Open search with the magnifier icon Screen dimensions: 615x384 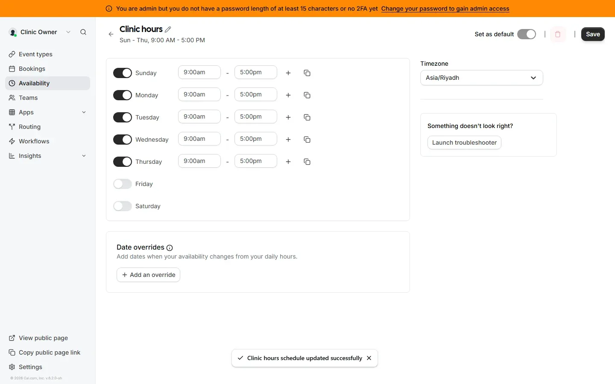click(83, 32)
